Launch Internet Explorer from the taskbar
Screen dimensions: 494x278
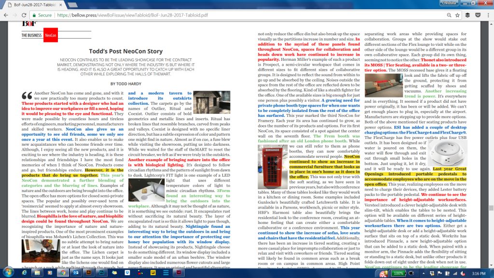point(24,273)
